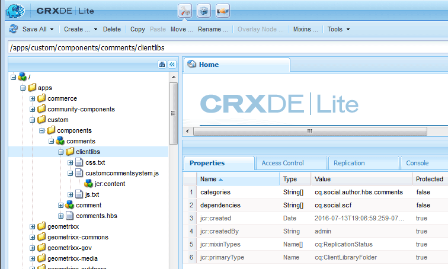The height and width of the screenshot is (269, 448).
Task: Click the comment component node icon
Action: click(70, 205)
